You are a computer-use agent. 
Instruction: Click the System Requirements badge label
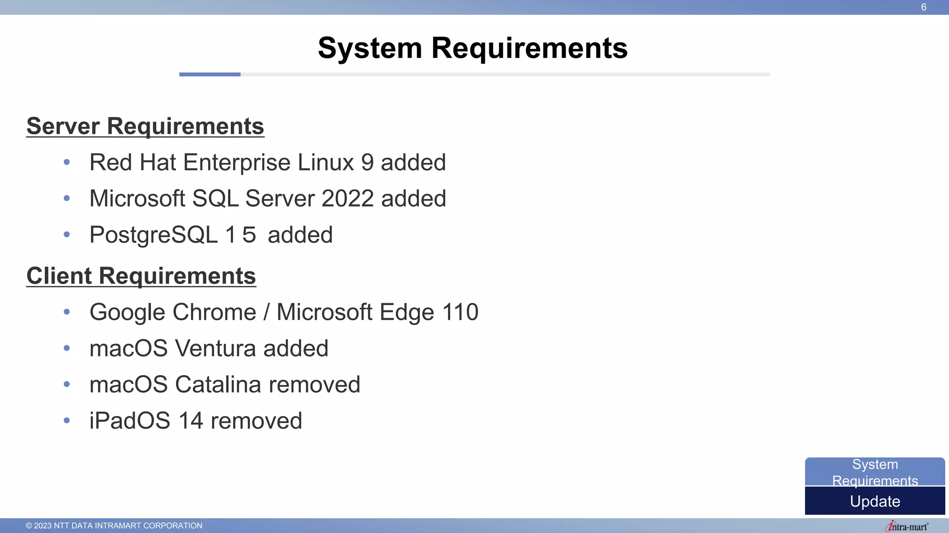[875, 472]
